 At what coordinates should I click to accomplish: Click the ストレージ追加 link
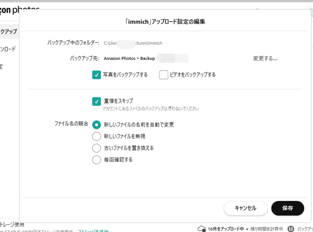[x=93, y=231]
